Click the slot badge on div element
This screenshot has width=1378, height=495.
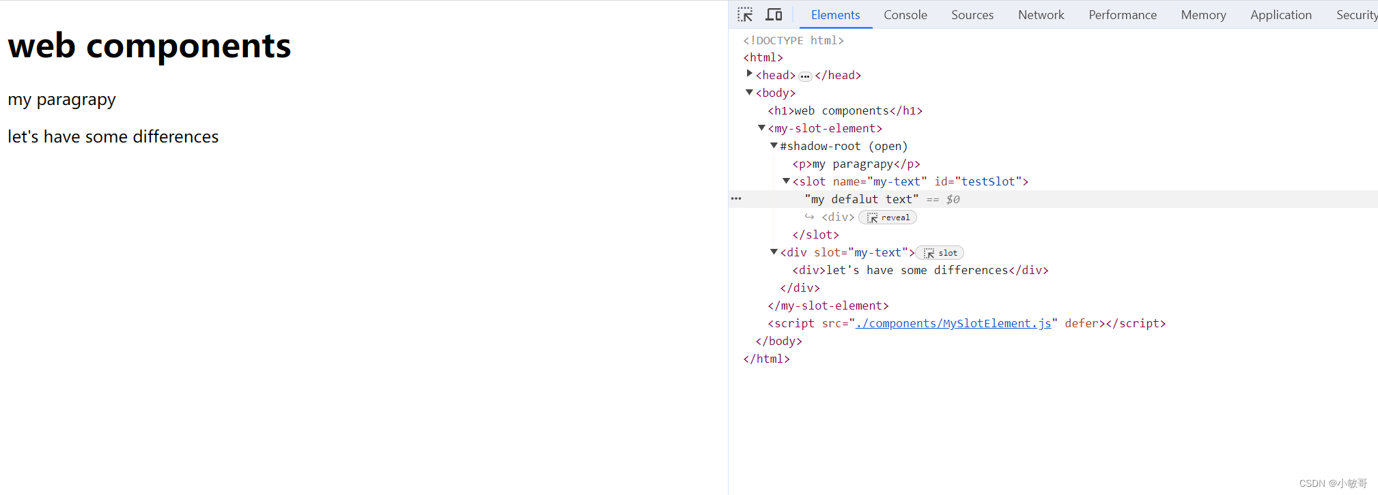point(940,253)
